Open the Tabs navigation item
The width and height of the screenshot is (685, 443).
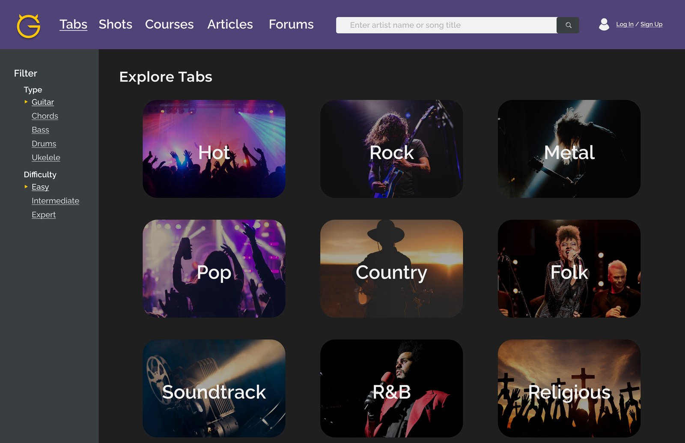[73, 24]
